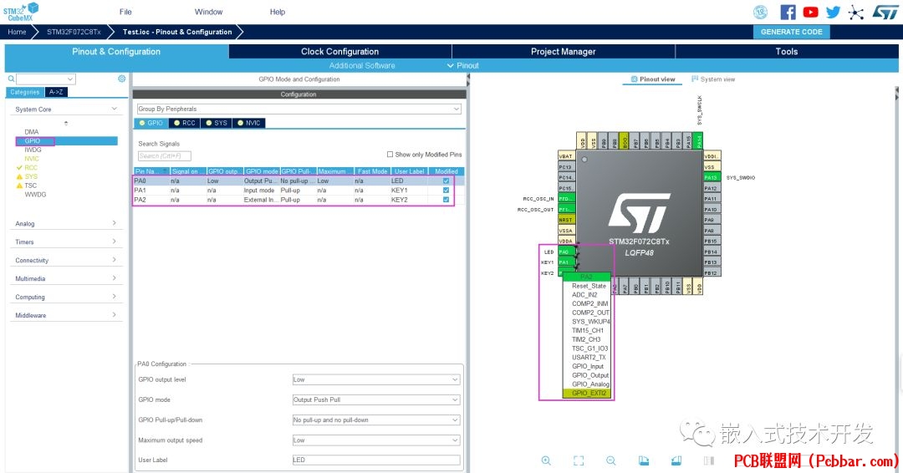Toggle Show only Modified Pins checkbox

point(390,155)
